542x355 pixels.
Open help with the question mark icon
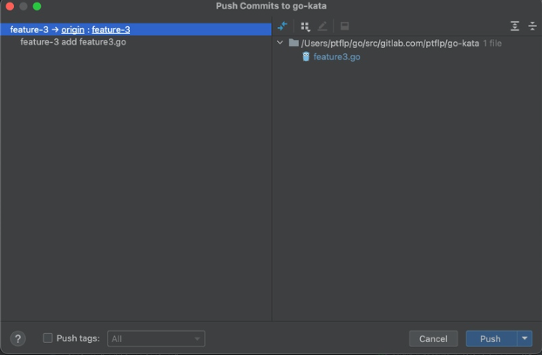(x=18, y=338)
